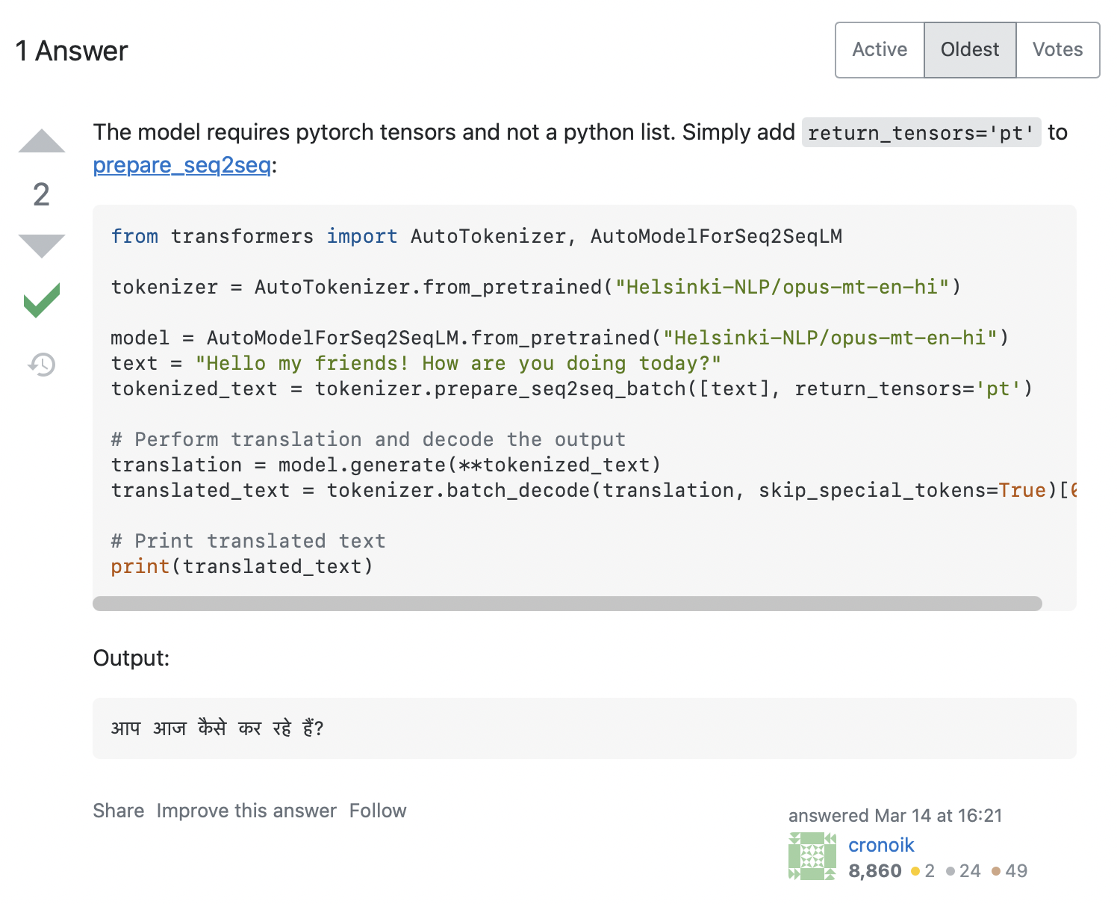Click the silver badge count of 24
The height and width of the screenshot is (904, 1117).
tap(971, 870)
